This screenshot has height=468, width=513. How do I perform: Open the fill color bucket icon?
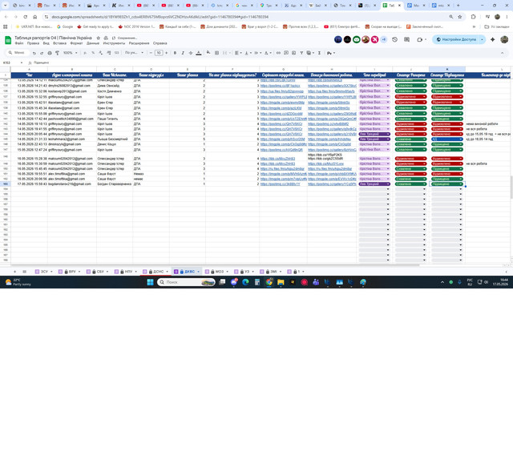(208, 53)
